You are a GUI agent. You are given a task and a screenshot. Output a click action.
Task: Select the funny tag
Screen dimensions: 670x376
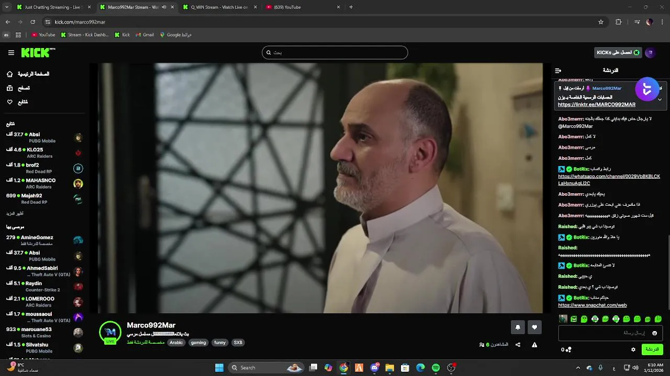(220, 343)
